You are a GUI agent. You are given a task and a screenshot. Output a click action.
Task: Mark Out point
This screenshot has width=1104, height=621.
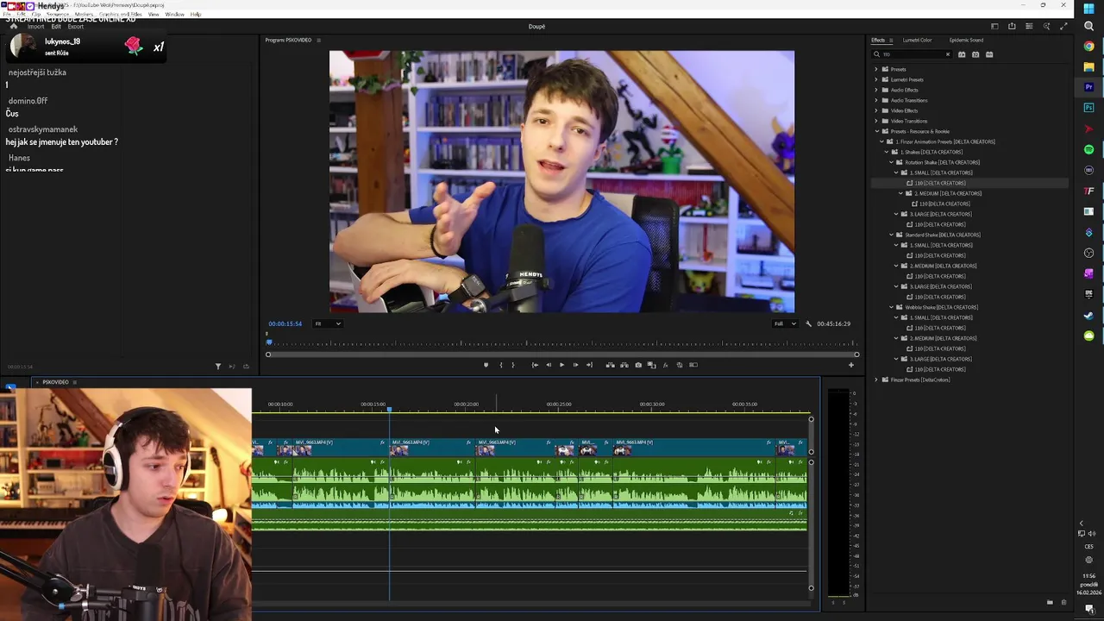[513, 365]
